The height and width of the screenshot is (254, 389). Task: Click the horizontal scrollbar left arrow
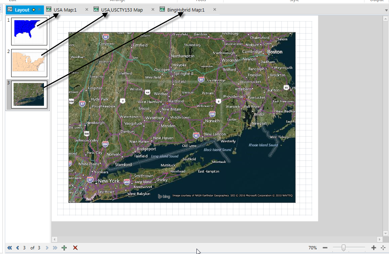[54, 239]
